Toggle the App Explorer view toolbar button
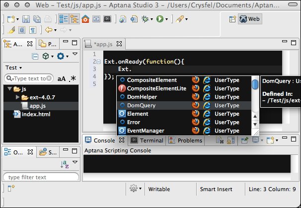301x208 pixels. (64, 19)
